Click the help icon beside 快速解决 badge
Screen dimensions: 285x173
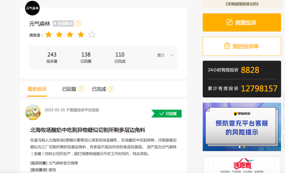pyautogui.click(x=78, y=24)
